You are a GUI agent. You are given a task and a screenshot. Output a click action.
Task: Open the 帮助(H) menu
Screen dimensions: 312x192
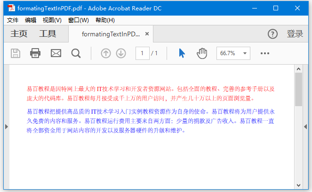(105, 20)
